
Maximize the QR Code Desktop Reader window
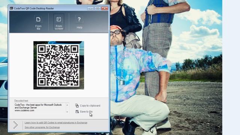pyautogui.click(x=97, y=8)
